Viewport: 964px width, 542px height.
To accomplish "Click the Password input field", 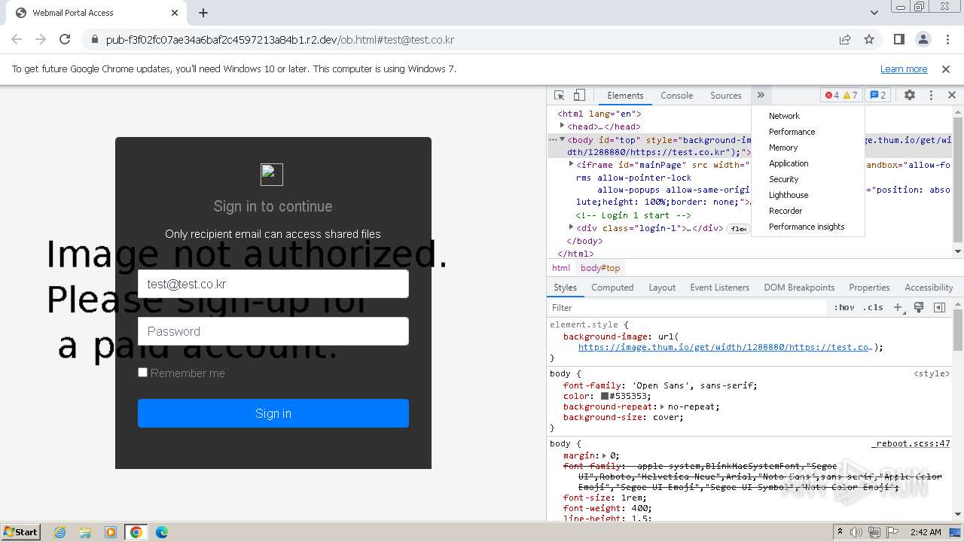I will [x=273, y=331].
